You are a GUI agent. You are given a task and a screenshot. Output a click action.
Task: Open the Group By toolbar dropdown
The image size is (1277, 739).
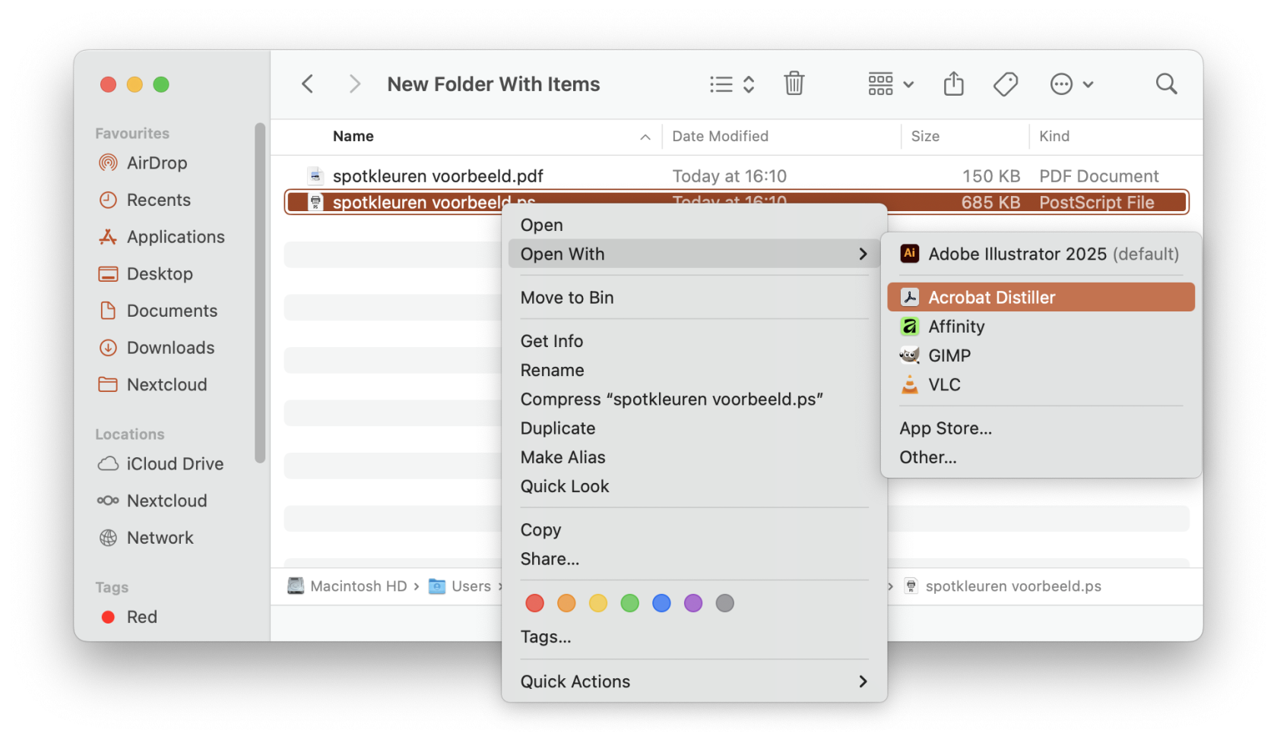coord(891,84)
